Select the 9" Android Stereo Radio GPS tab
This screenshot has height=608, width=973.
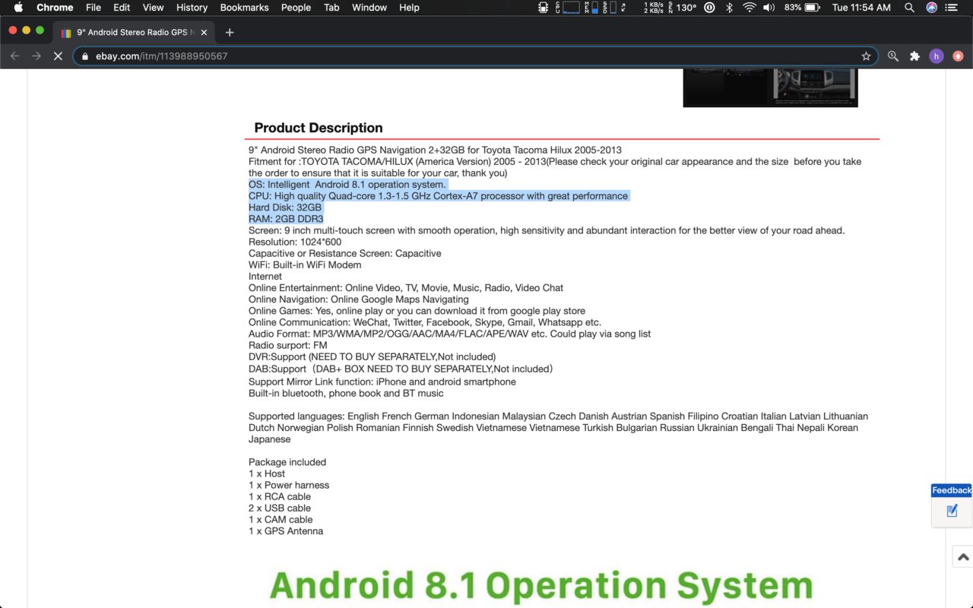134,33
